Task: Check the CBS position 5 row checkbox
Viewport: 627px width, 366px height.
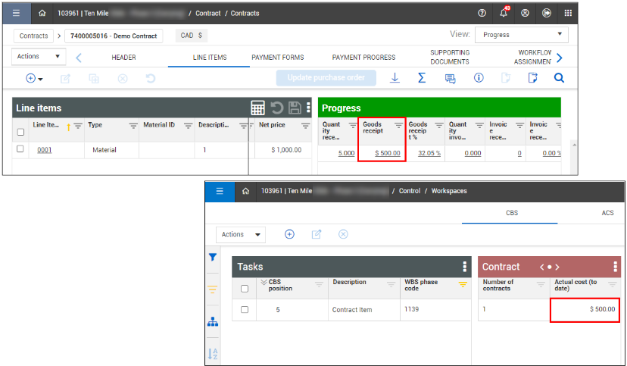Action: point(245,310)
